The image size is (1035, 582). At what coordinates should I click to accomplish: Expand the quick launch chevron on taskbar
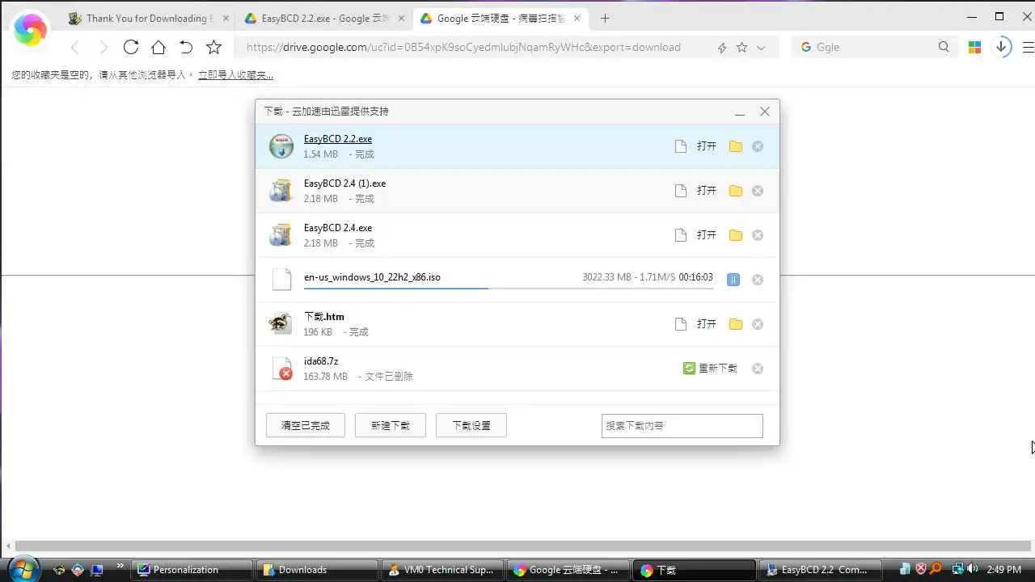click(x=120, y=566)
